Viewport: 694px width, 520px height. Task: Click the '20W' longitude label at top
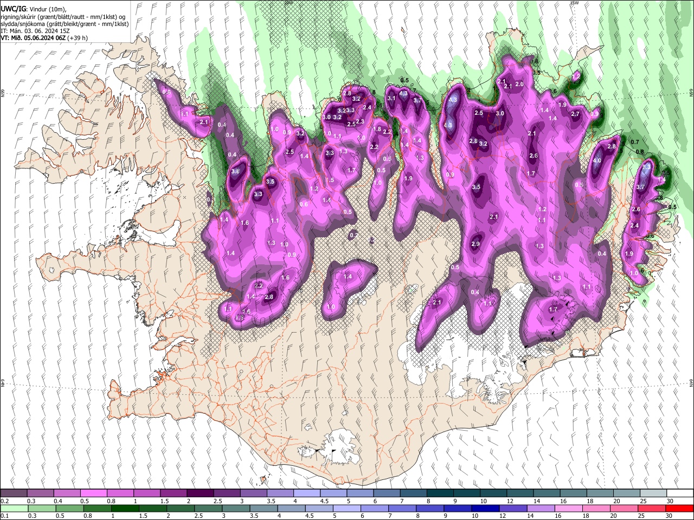pyautogui.click(x=288, y=3)
